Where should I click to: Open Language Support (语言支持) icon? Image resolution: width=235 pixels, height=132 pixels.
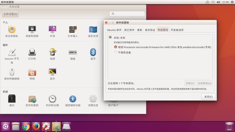point(93,29)
